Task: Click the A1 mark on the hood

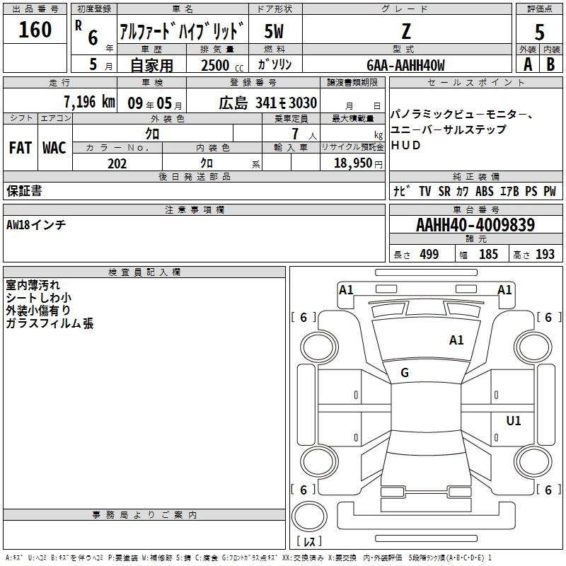Action: (x=456, y=340)
